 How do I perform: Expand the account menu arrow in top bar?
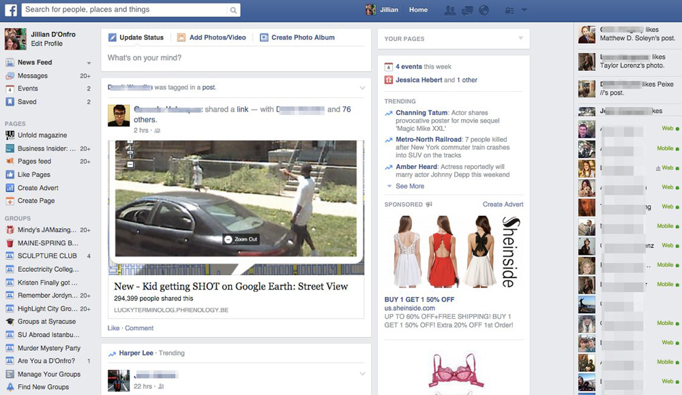click(524, 10)
